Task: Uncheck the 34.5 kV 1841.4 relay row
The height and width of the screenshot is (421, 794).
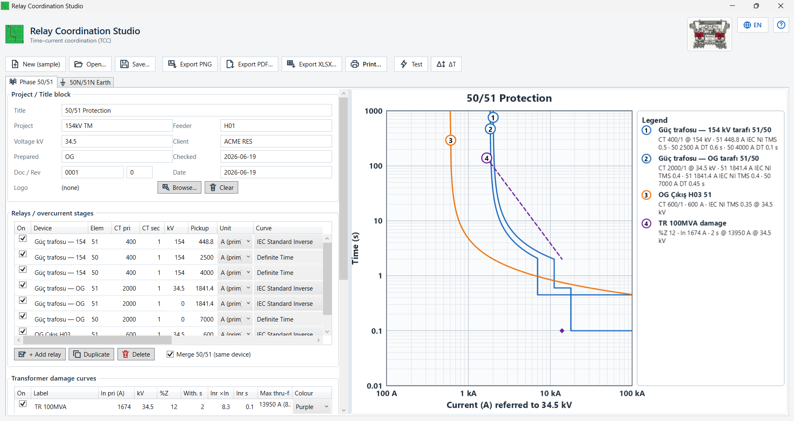Action: click(23, 285)
